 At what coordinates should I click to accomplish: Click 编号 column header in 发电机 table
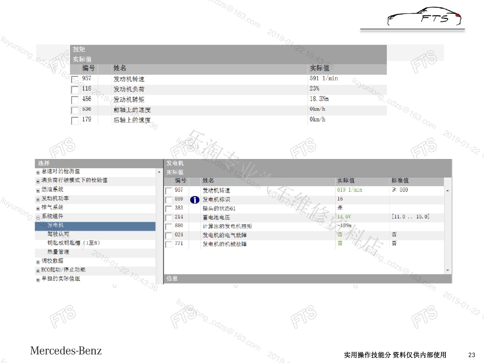click(x=181, y=181)
